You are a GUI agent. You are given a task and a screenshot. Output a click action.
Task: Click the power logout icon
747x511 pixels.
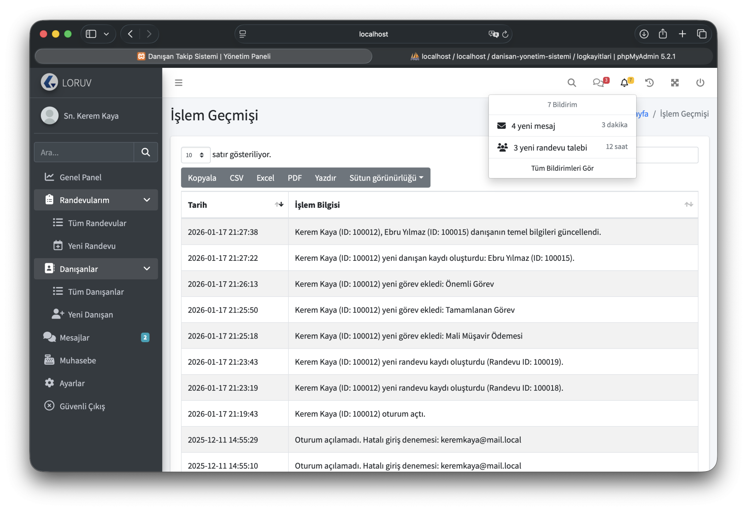tap(700, 83)
